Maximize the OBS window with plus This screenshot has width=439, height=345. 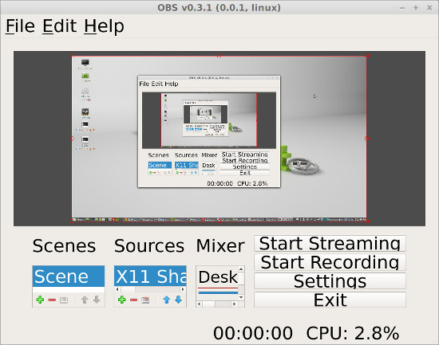416,8
